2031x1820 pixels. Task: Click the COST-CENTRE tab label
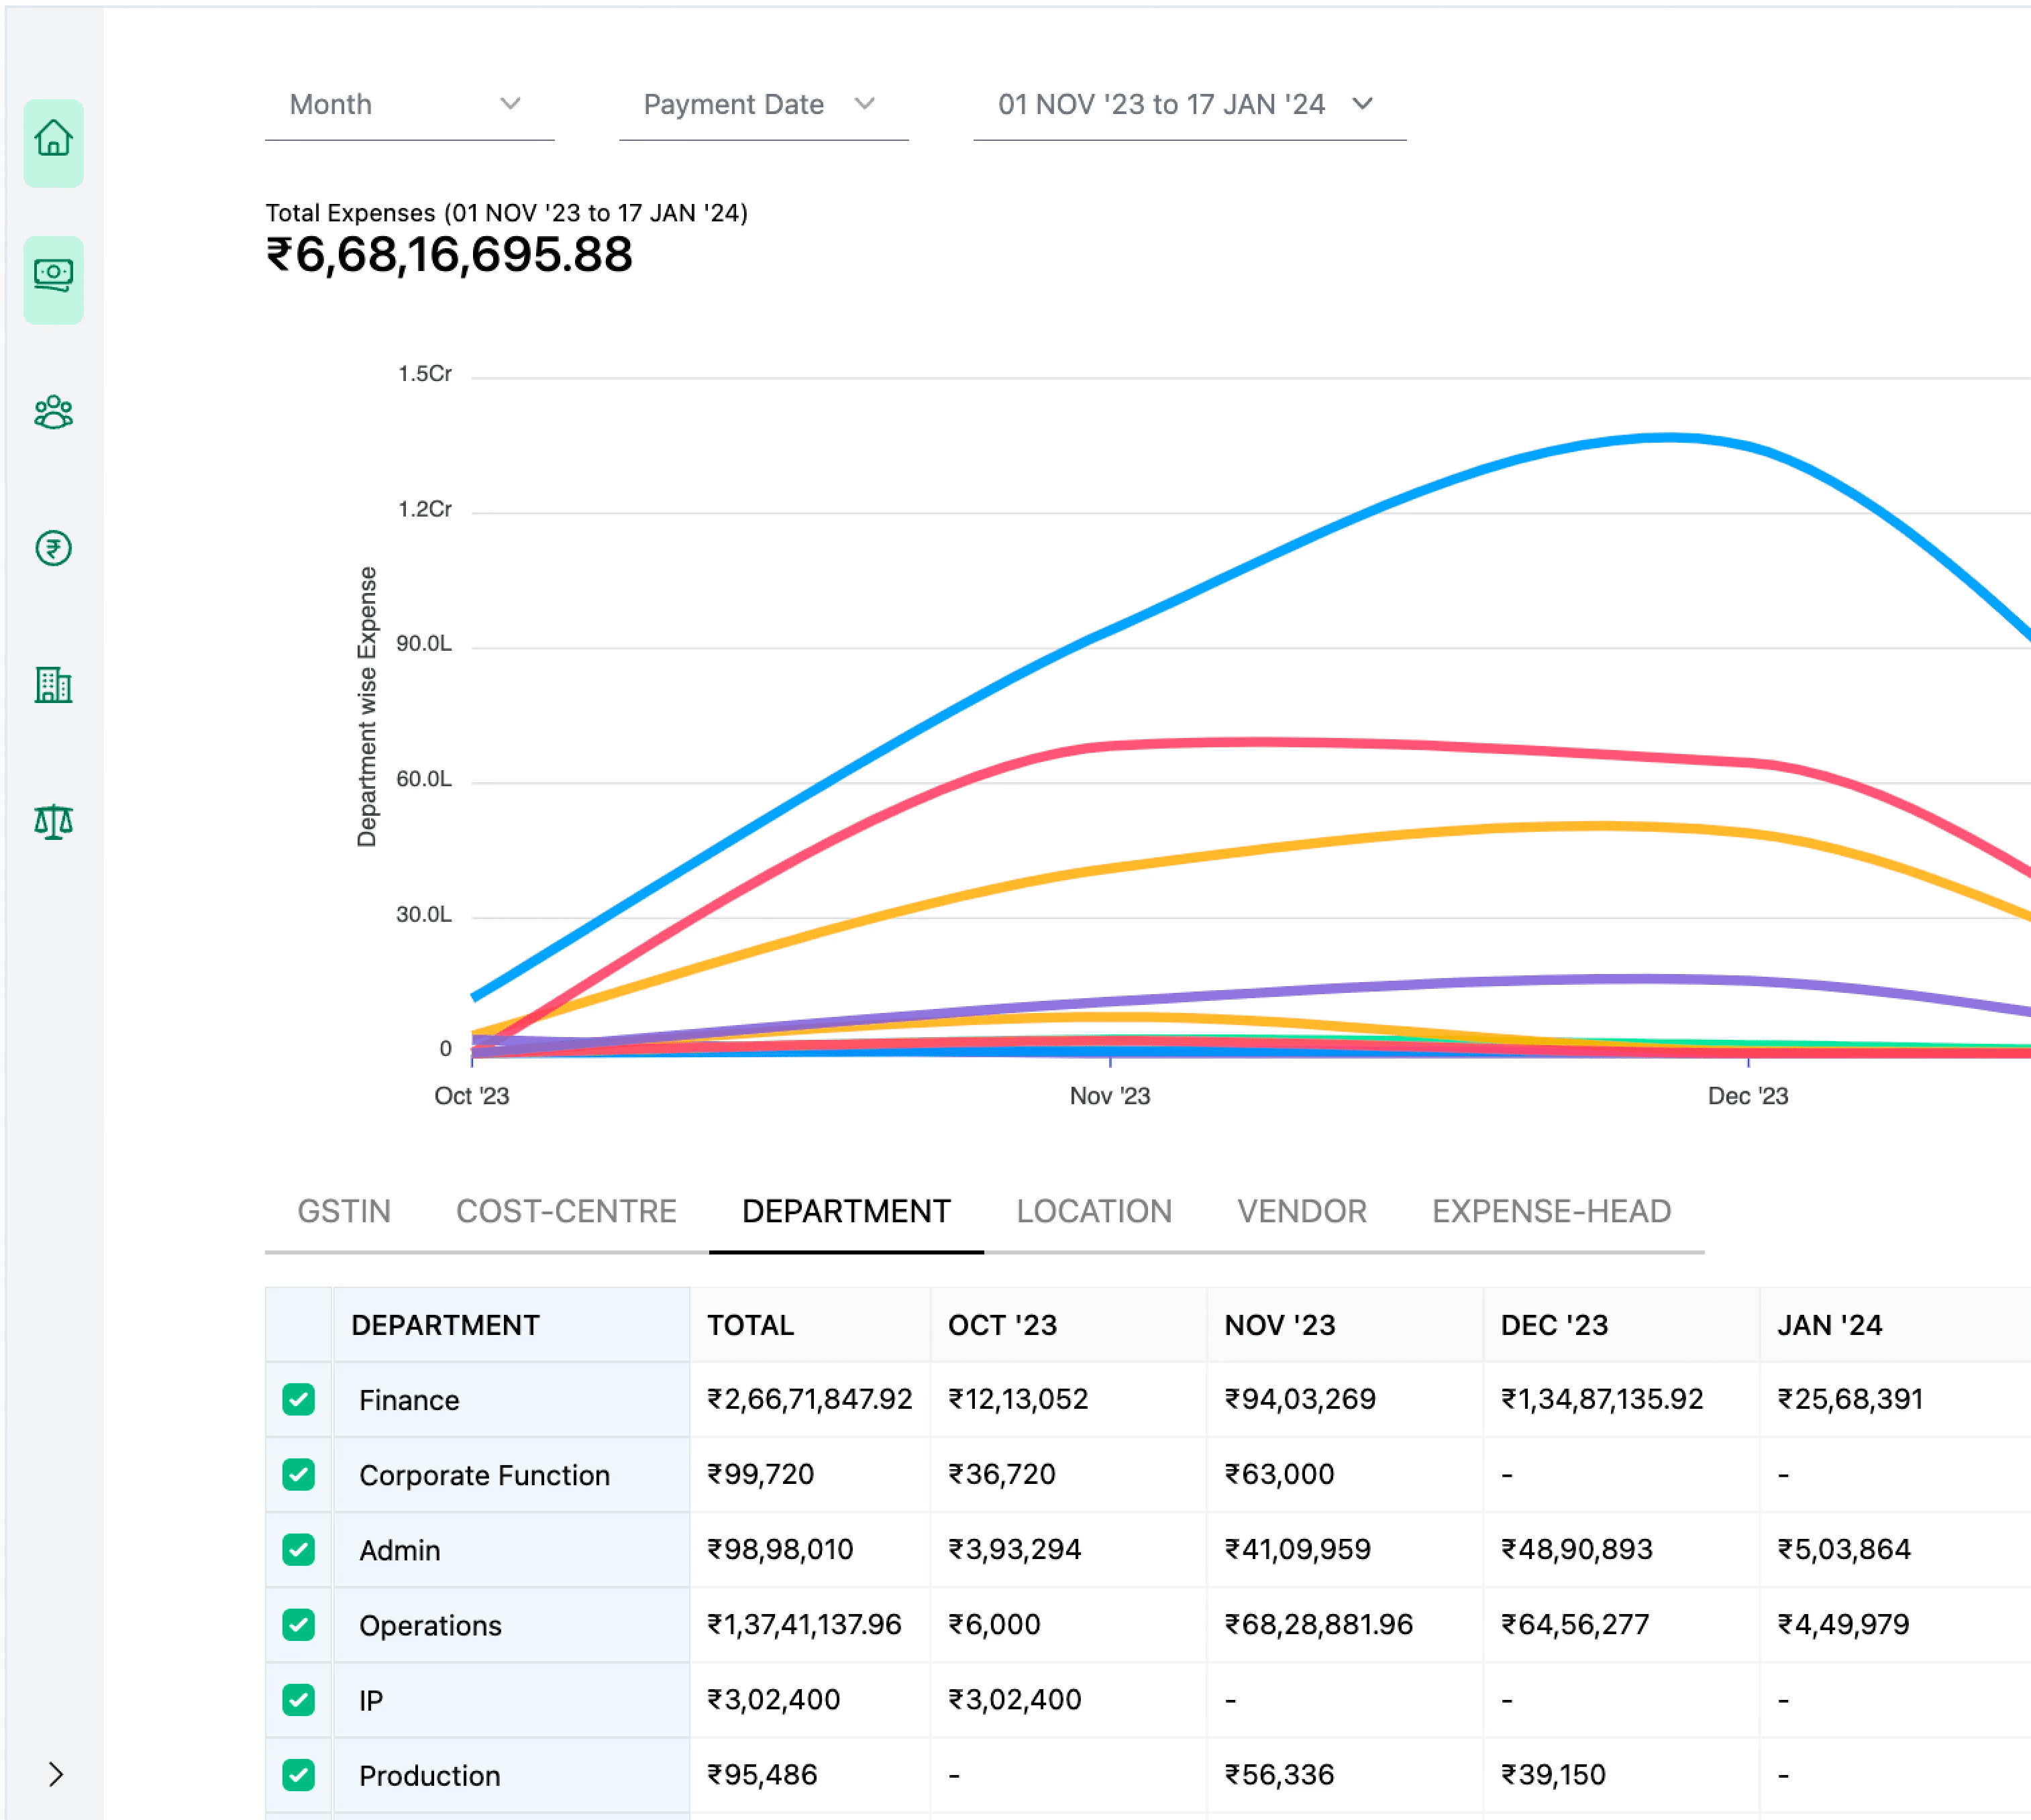pyautogui.click(x=564, y=1210)
